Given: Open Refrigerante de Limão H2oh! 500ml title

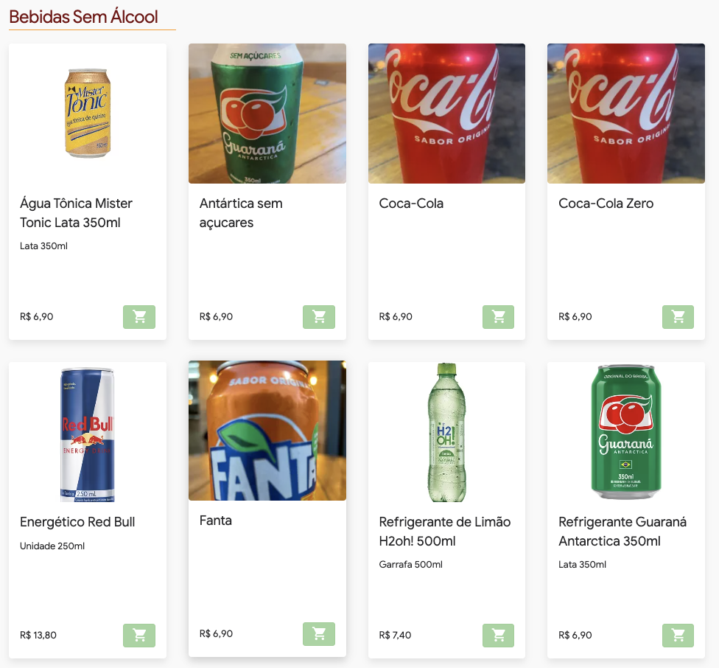Looking at the screenshot, I should pos(445,532).
